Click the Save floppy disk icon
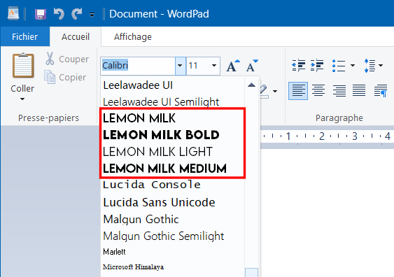Image resolution: width=394 pixels, height=277 pixels. tap(41, 14)
